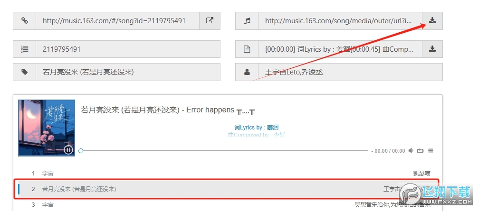Click the artist person icon
The image size is (478, 211).
(247, 72)
